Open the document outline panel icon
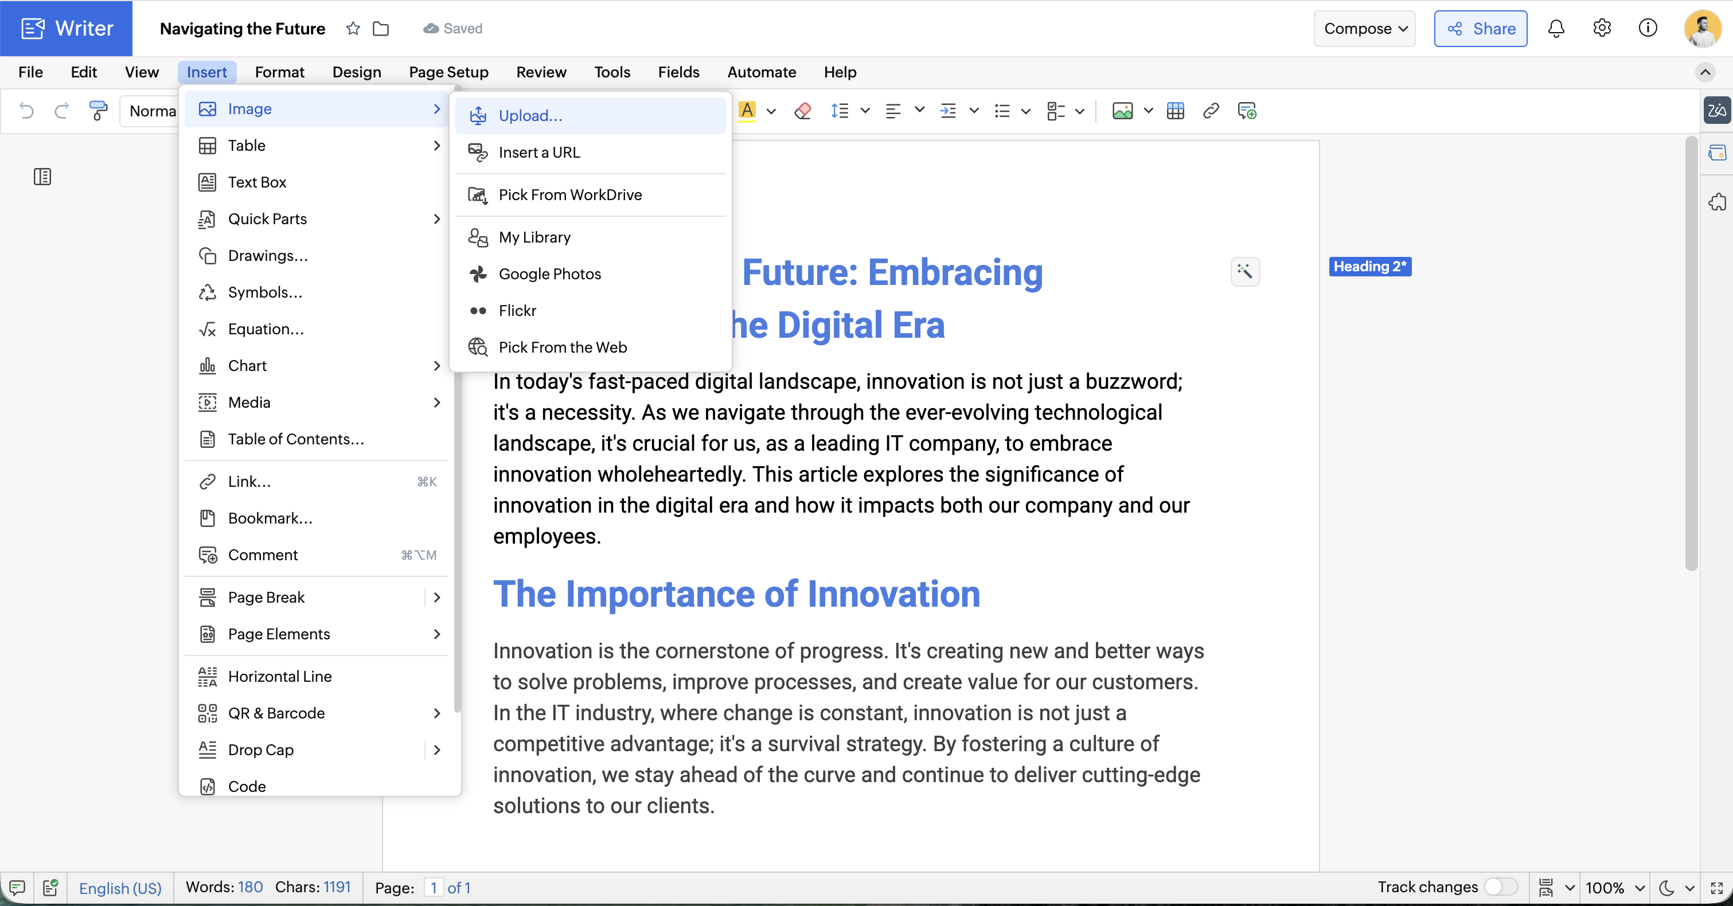 point(42,177)
